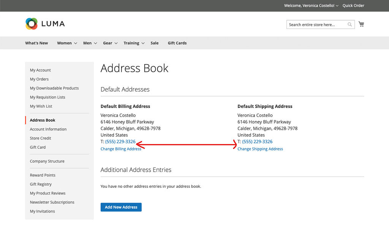Screen dimensions: 389x225
Task: Open Newsletter Subscriptions in the sidebar
Action: (52, 202)
